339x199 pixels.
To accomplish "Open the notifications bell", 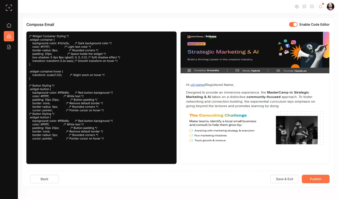I will pos(321,7).
